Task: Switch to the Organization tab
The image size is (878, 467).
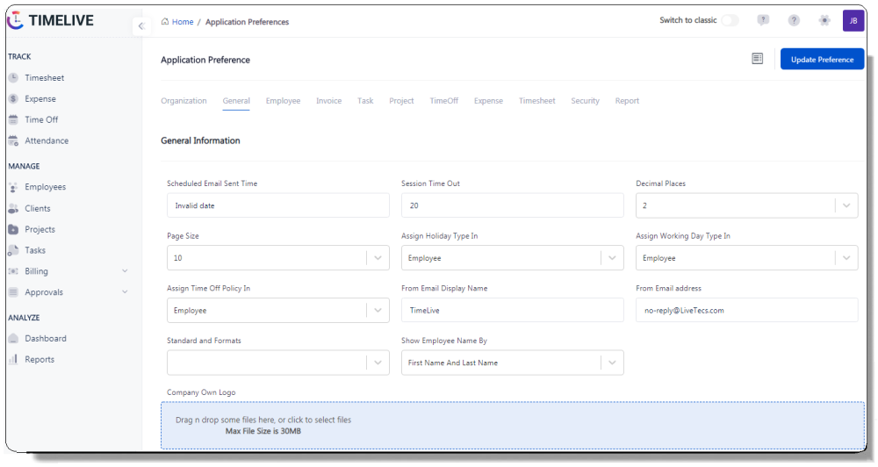Action: click(184, 101)
